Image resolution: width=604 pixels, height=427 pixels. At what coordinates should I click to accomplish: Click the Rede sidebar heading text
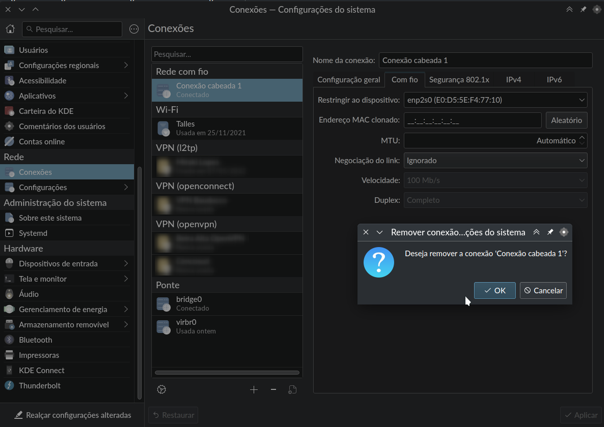pos(14,157)
